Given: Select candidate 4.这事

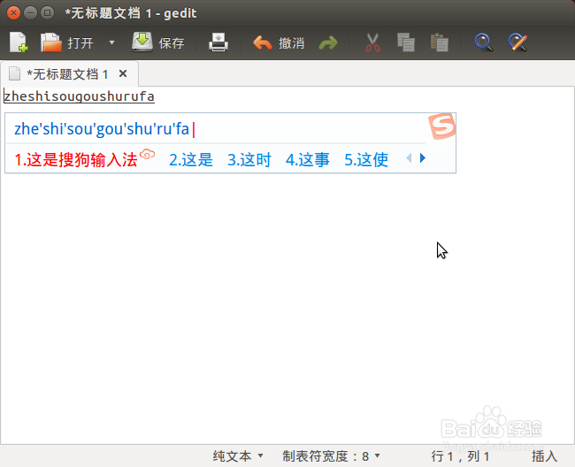Looking at the screenshot, I should (308, 160).
